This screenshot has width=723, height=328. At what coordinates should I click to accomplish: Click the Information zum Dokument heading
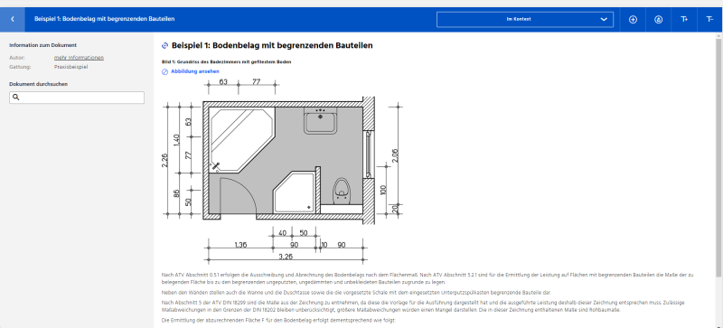pos(42,45)
